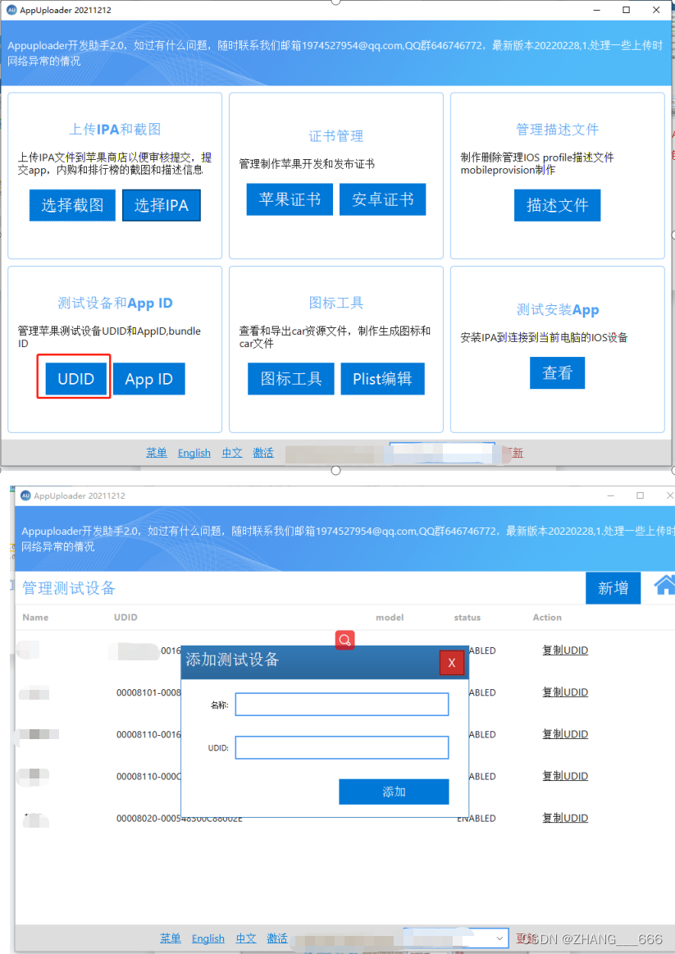Open the 菜单 link in the upper window
Viewport: 675px width, 954px height.
(x=157, y=453)
